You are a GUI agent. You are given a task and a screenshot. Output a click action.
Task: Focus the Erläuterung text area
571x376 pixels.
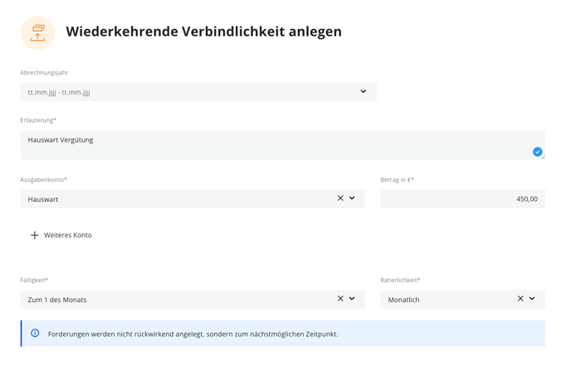coord(282,144)
